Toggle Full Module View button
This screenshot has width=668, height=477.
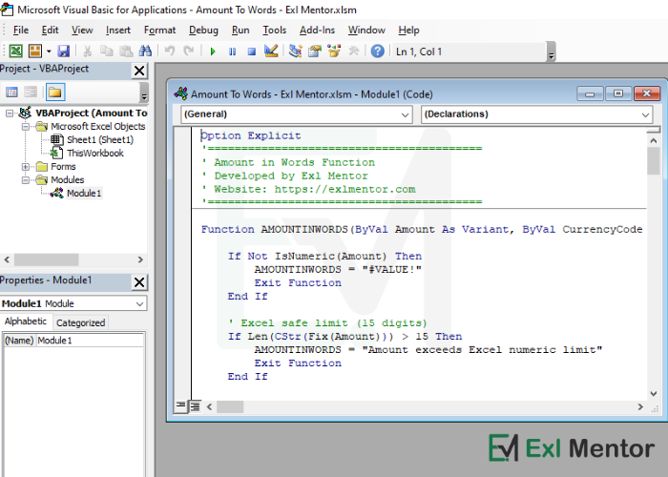tap(195, 406)
